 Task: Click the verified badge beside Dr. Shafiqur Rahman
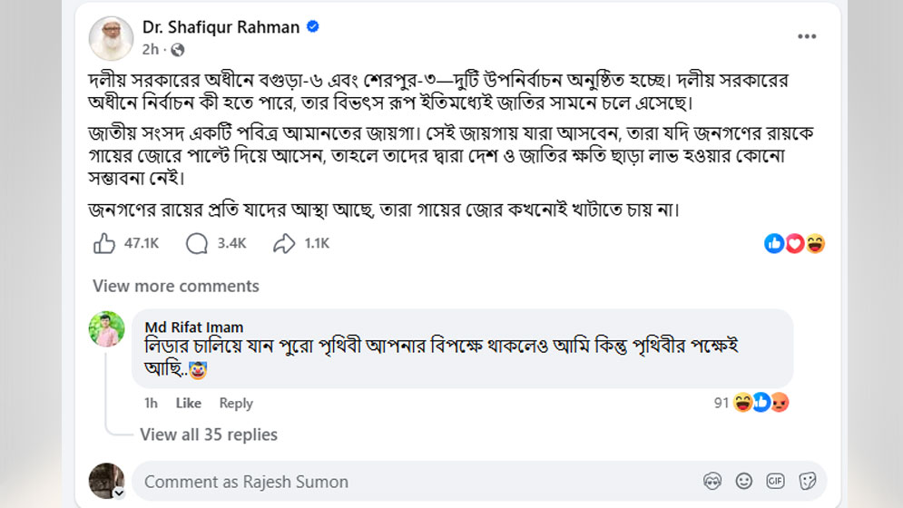(312, 27)
